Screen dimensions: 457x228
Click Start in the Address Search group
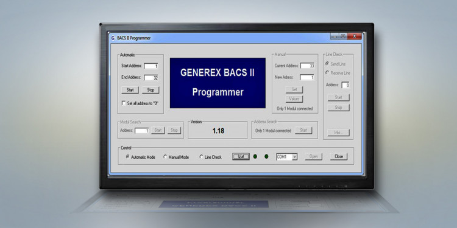click(x=303, y=130)
